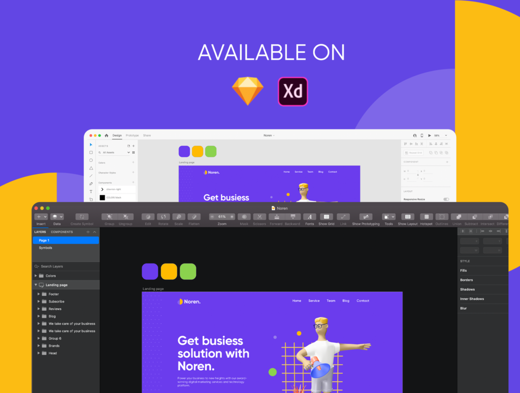Select the Pen tool in Adobe XD
The image size is (520, 393).
pyautogui.click(x=91, y=183)
